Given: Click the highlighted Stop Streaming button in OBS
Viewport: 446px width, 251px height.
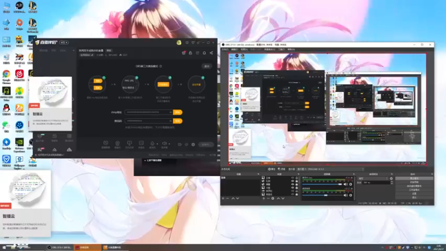Looking at the screenshot, I should tap(414, 178).
